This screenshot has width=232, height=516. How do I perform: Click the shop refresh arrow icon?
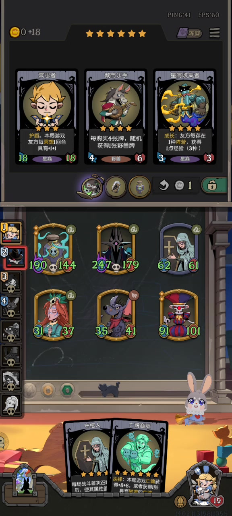click(x=163, y=185)
